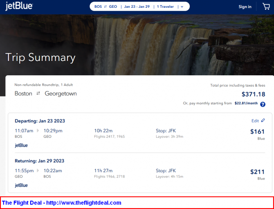Click 10:22am return arrival time
This screenshot has height=209, width=274.
point(53,171)
